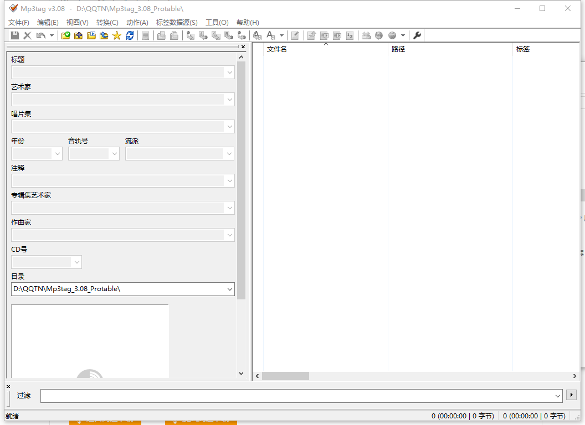Image resolution: width=585 pixels, height=425 pixels.
Task: Click the Change directory folder icon
Action: (66, 35)
